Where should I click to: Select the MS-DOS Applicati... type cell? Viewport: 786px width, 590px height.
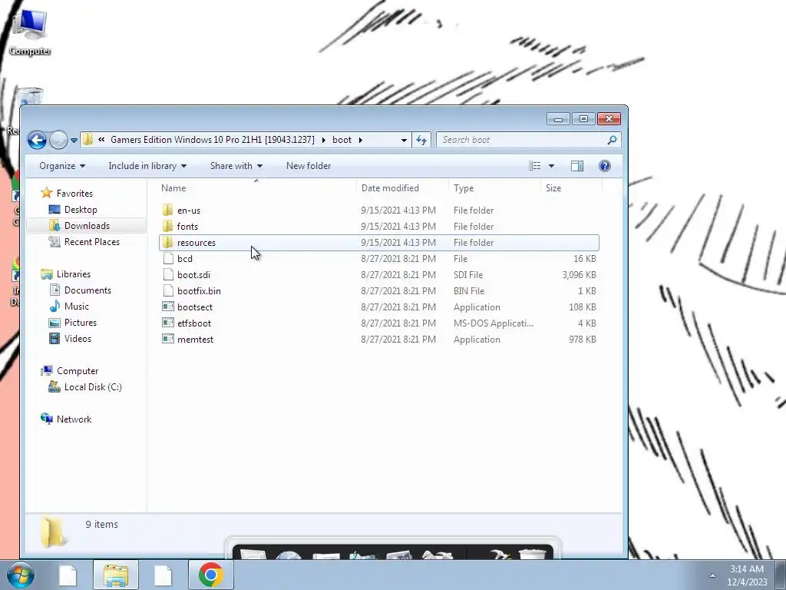(x=494, y=323)
